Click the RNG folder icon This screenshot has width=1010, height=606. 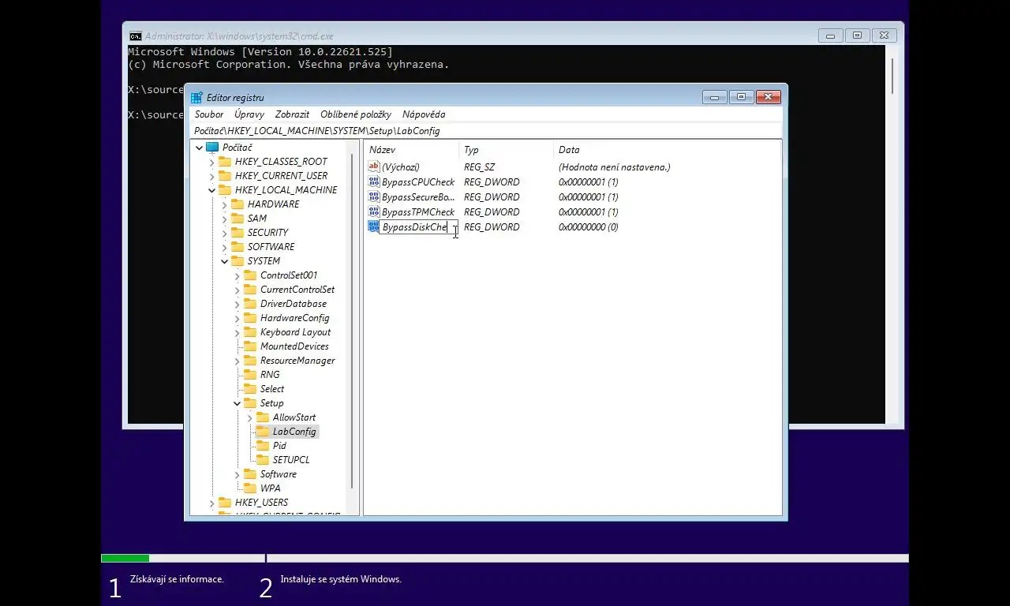(250, 375)
